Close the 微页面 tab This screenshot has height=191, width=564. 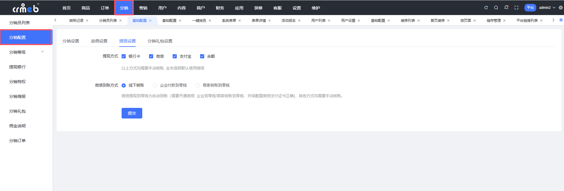click(475, 21)
